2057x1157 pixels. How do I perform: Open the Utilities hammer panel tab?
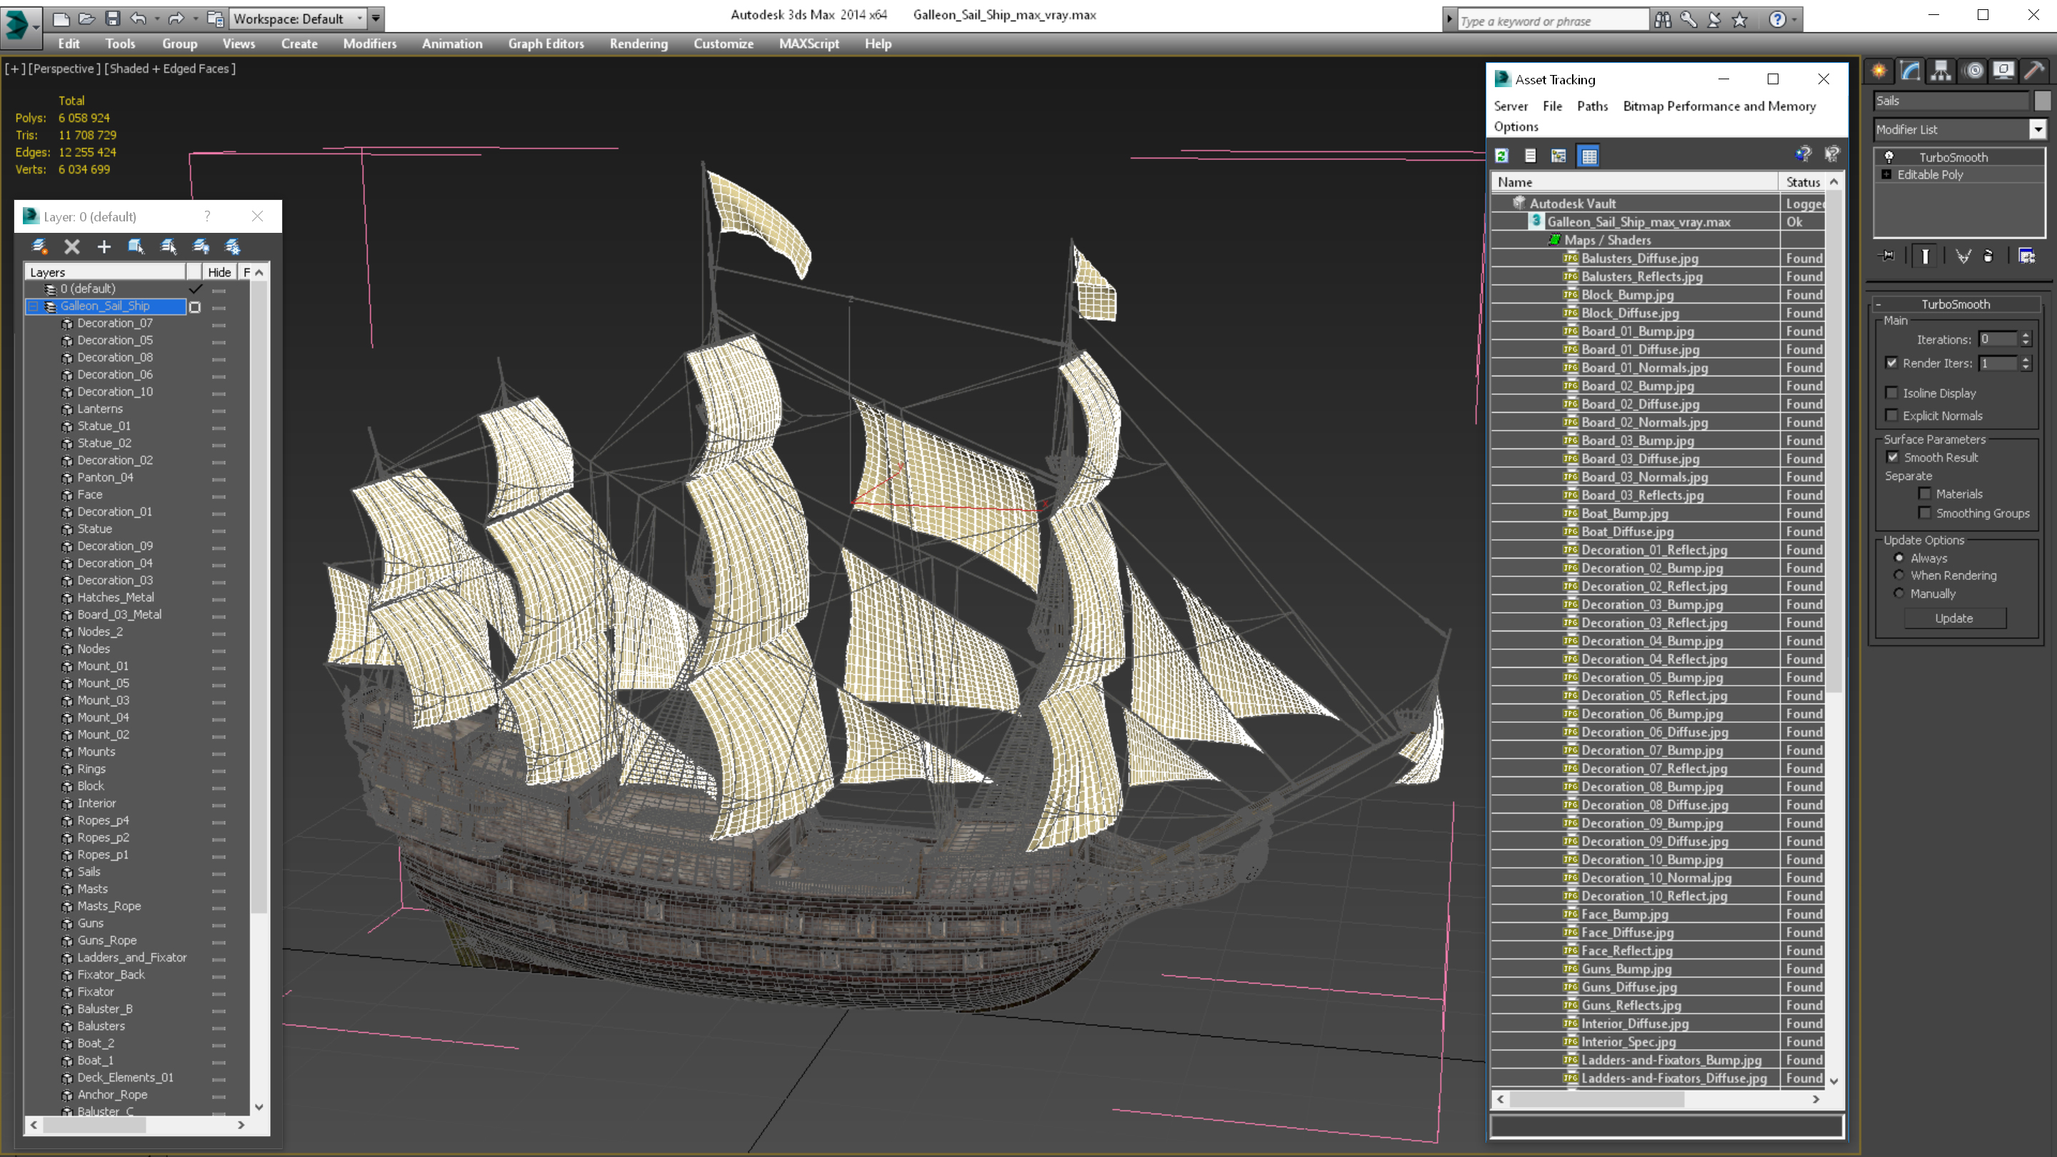tap(2034, 71)
